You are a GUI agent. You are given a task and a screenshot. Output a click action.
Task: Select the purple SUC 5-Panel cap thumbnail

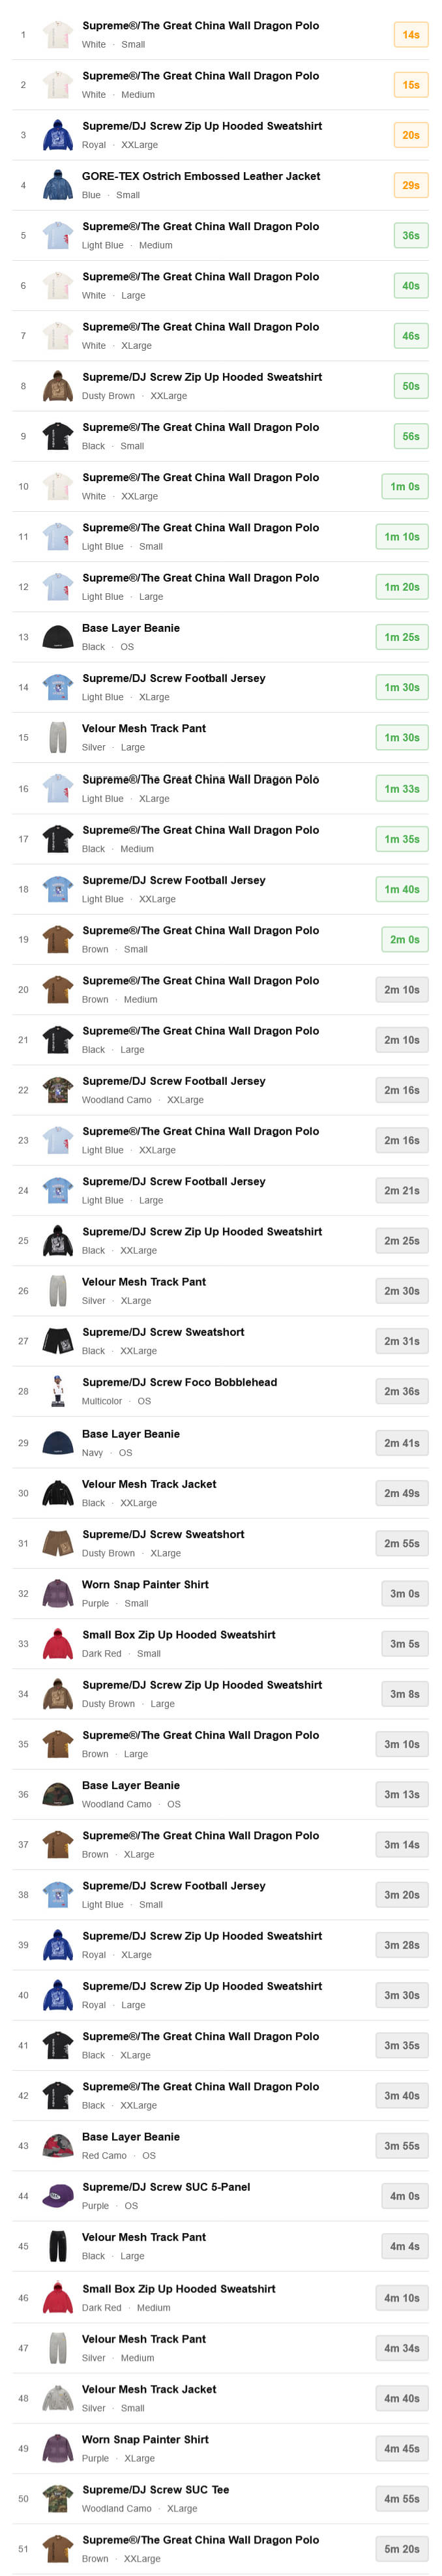(x=58, y=2195)
